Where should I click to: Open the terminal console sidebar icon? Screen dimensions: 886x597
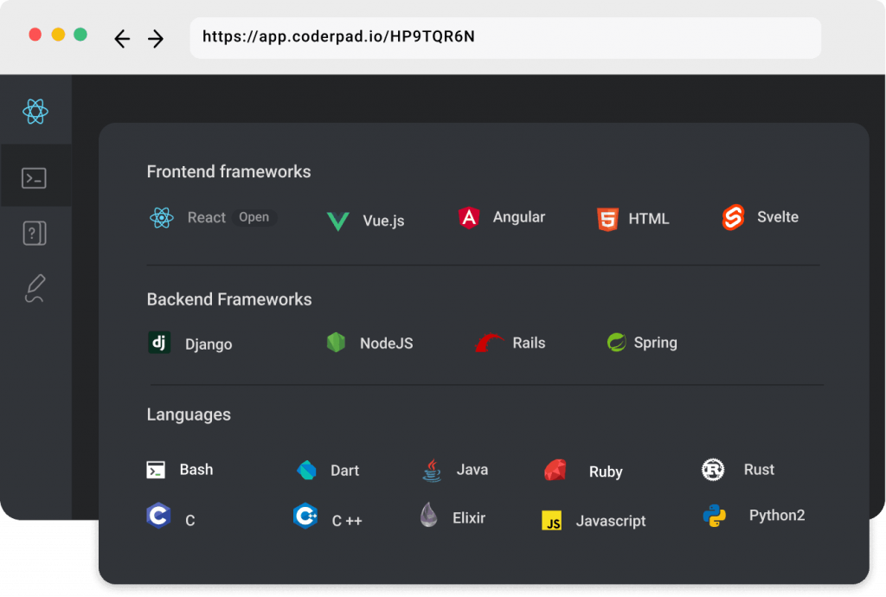(x=35, y=178)
